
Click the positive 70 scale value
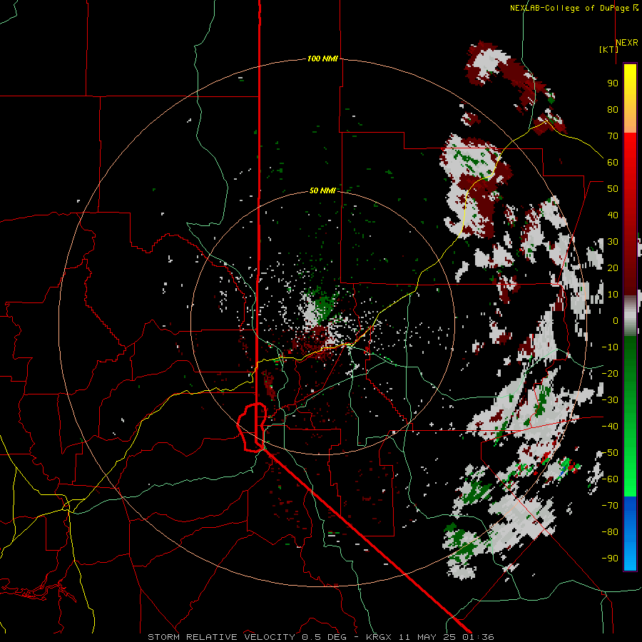(613, 136)
